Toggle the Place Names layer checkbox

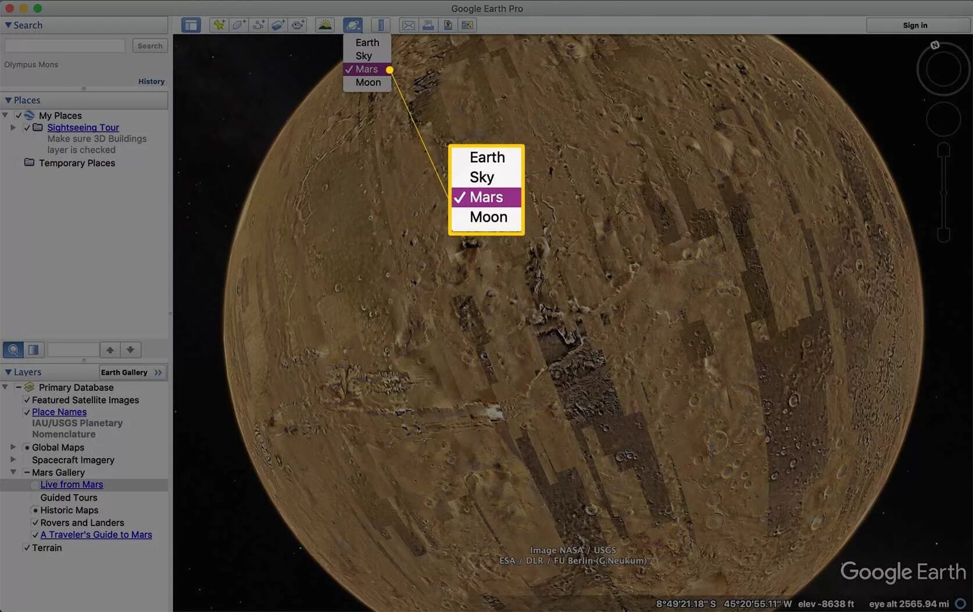27,412
